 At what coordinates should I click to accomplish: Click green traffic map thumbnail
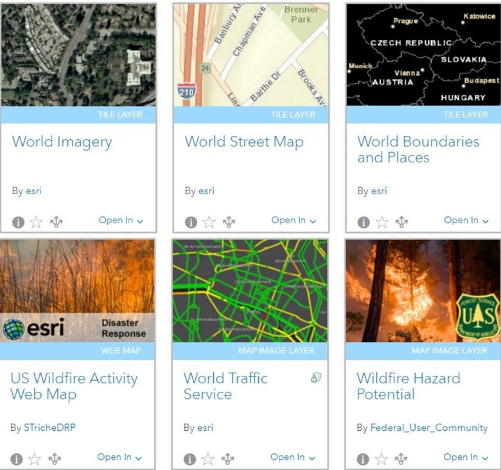pos(251,291)
